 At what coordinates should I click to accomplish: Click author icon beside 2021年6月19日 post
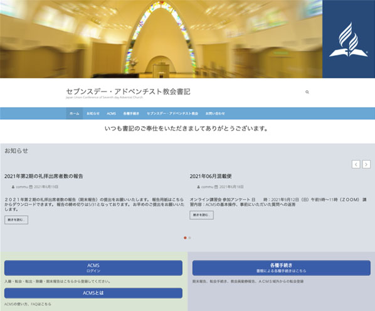pyautogui.click(x=13, y=187)
